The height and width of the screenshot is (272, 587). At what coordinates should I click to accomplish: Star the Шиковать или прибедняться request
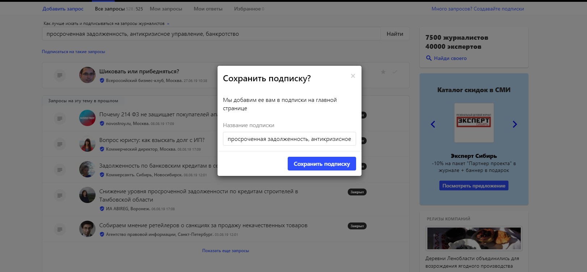[383, 72]
